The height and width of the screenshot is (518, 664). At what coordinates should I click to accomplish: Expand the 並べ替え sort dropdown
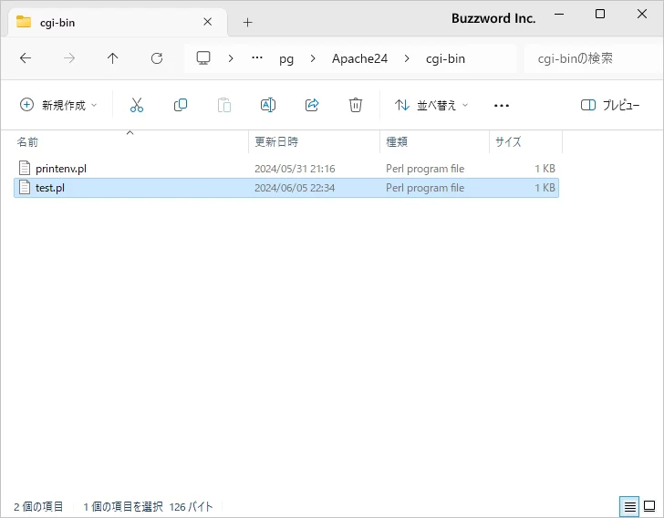click(431, 105)
